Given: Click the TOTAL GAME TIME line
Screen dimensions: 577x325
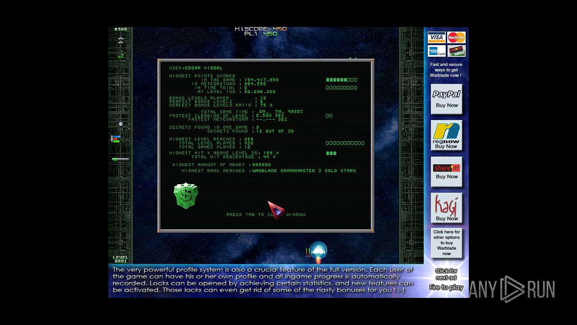Looking at the screenshot, I should (252, 111).
